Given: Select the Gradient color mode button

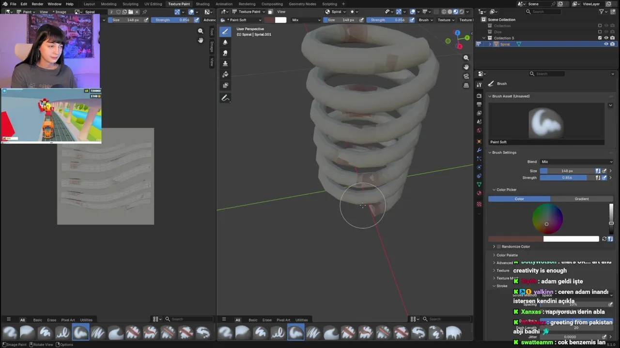Looking at the screenshot, I should click(x=582, y=199).
